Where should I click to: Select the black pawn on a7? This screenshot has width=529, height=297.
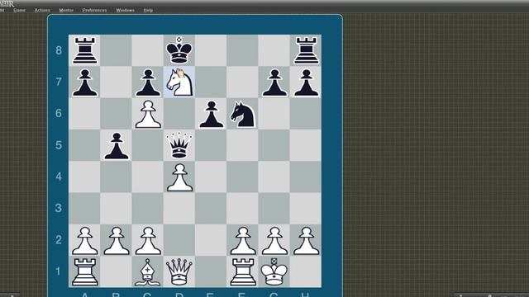[84, 82]
